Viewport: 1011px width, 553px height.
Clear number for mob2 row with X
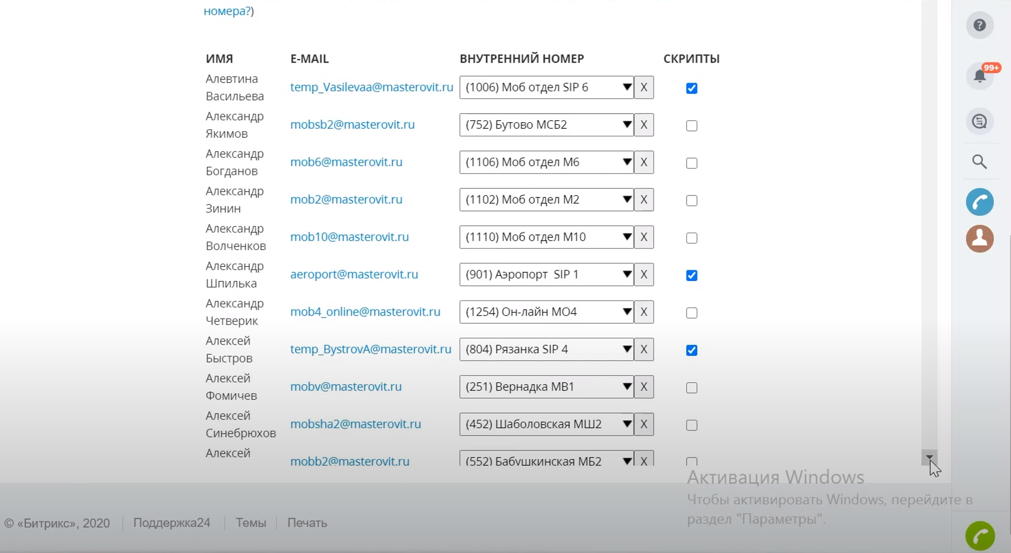pos(644,199)
